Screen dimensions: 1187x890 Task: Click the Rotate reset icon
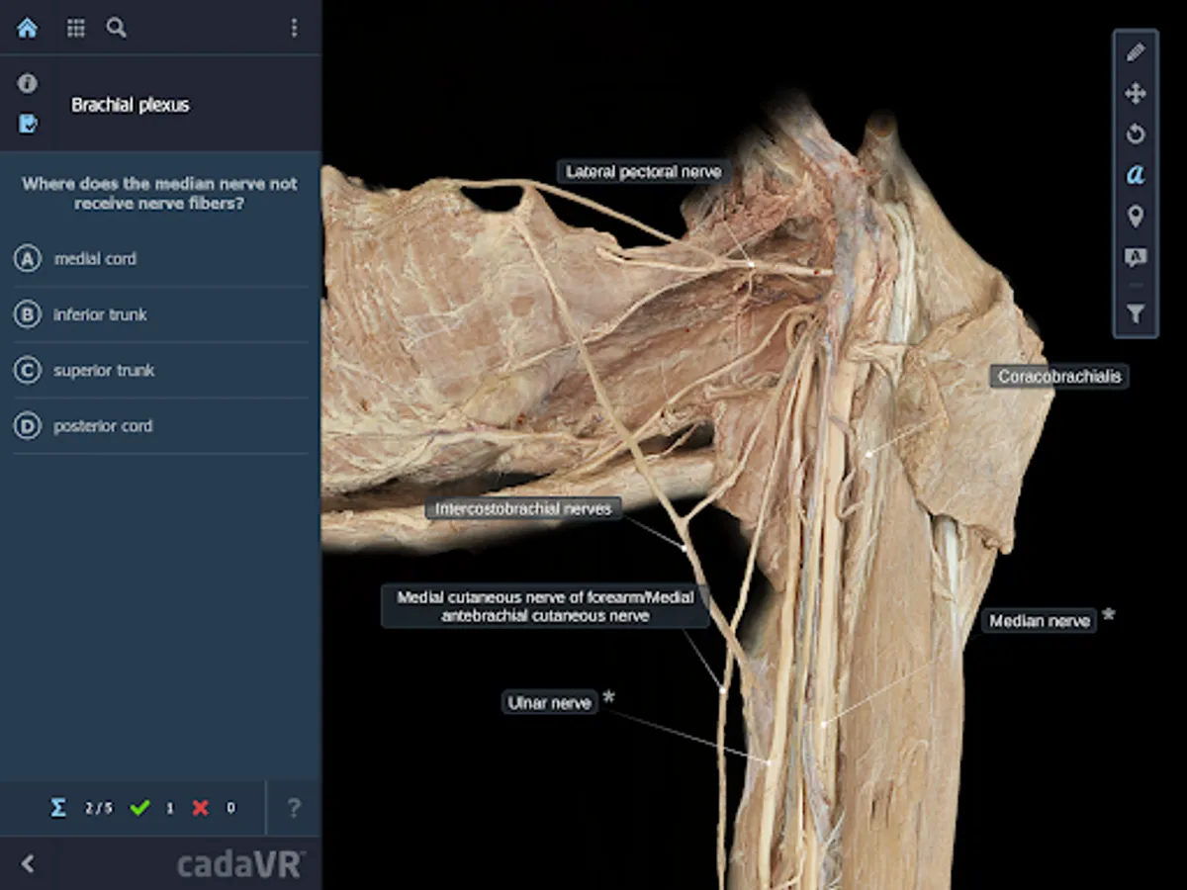1135,133
